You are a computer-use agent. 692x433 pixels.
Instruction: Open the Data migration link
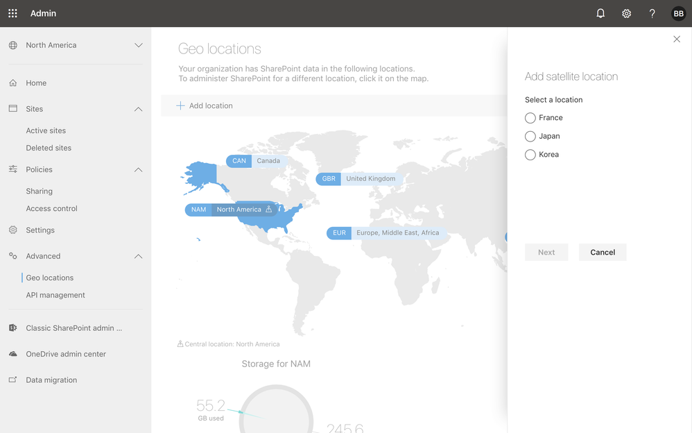[x=51, y=380]
